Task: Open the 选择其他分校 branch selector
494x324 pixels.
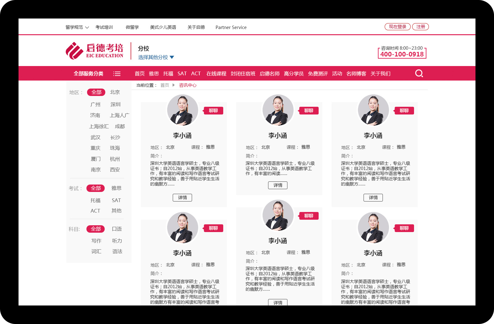Action: tap(156, 57)
